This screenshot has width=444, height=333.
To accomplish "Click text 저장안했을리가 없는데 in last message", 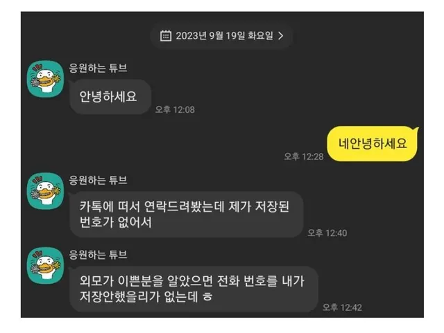I will [x=139, y=297].
